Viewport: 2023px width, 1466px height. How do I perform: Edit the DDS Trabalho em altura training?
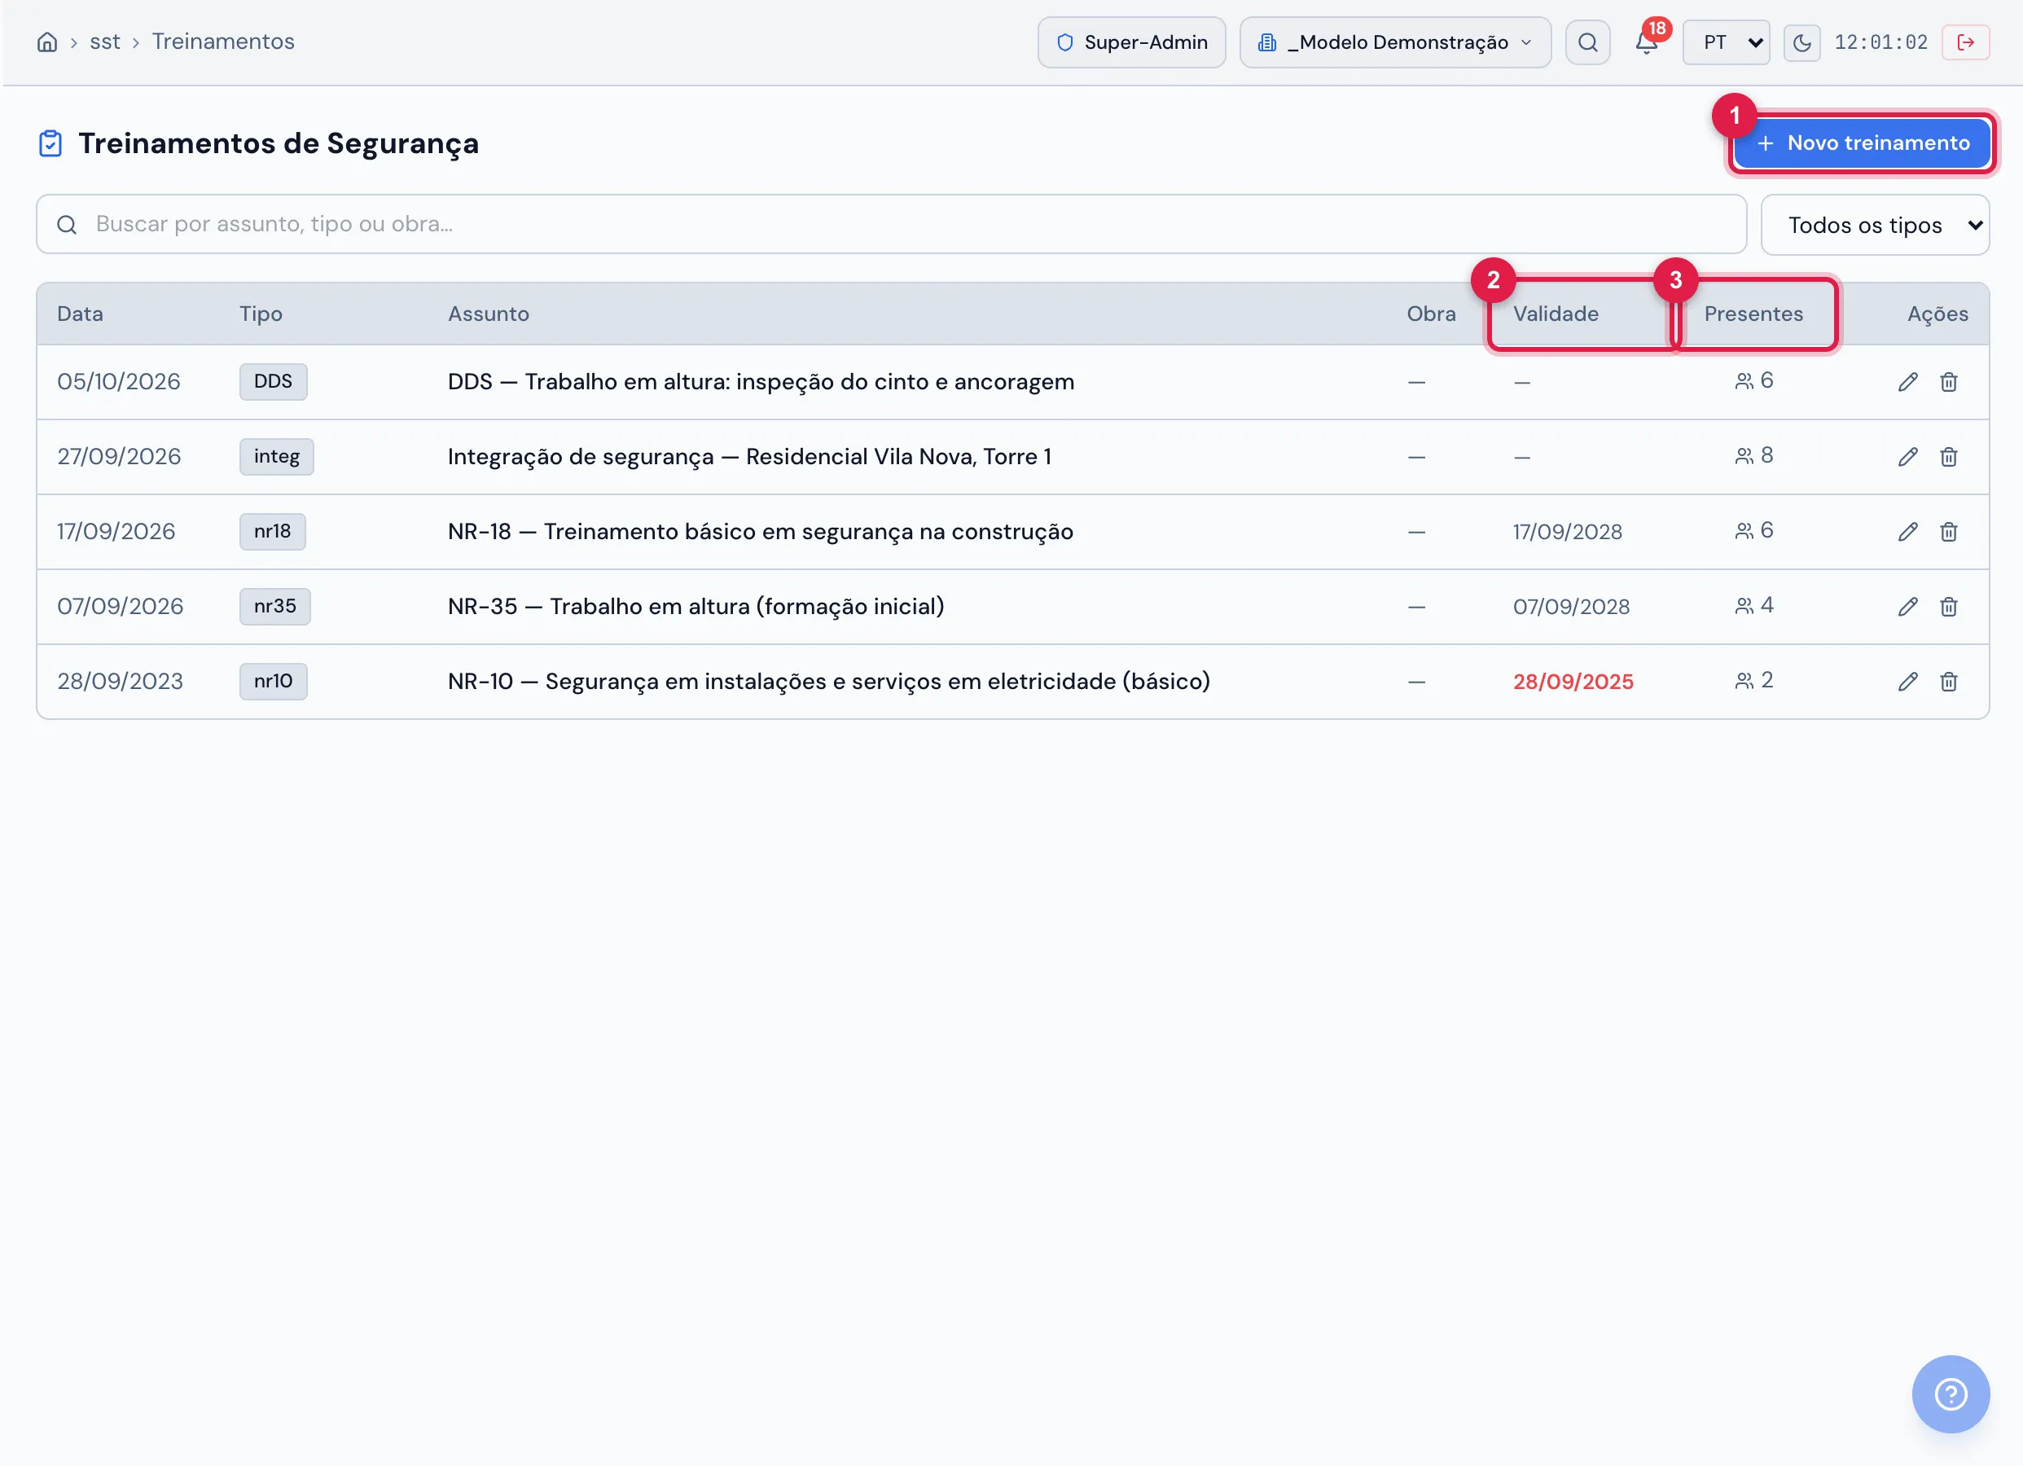point(1908,382)
